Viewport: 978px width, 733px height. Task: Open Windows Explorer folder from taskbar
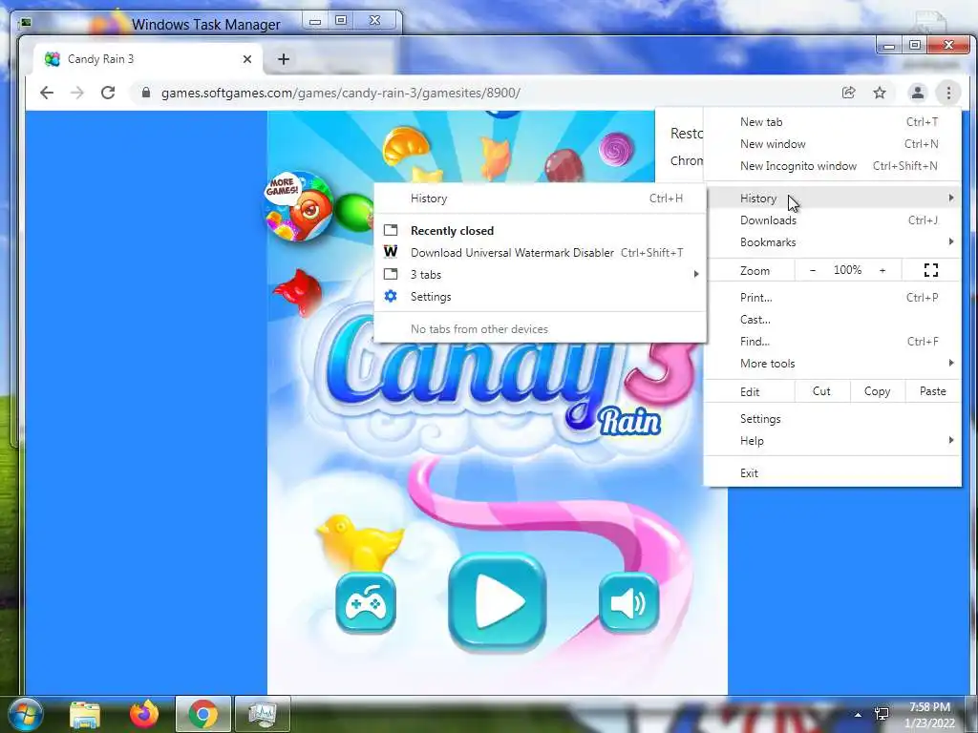click(x=85, y=714)
